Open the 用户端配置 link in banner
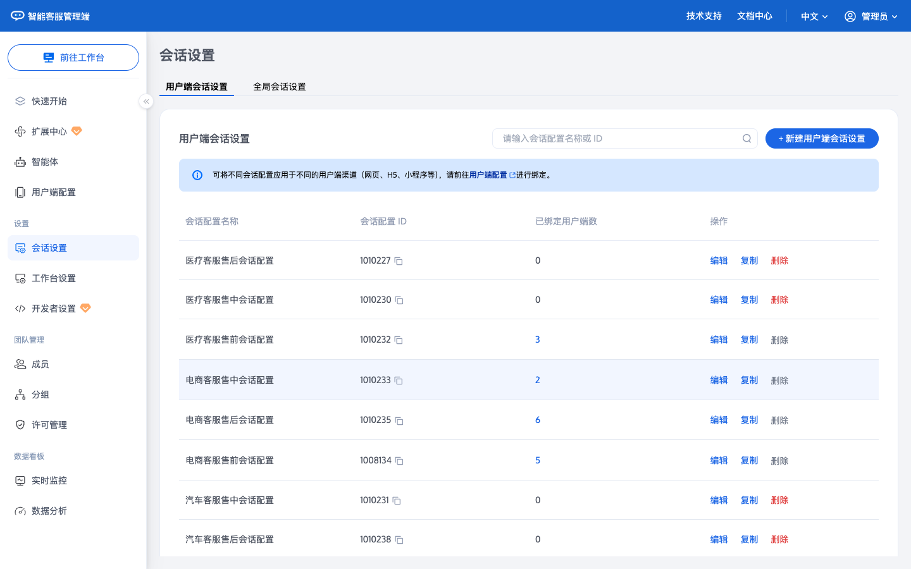The width and height of the screenshot is (911, 569). click(x=492, y=175)
